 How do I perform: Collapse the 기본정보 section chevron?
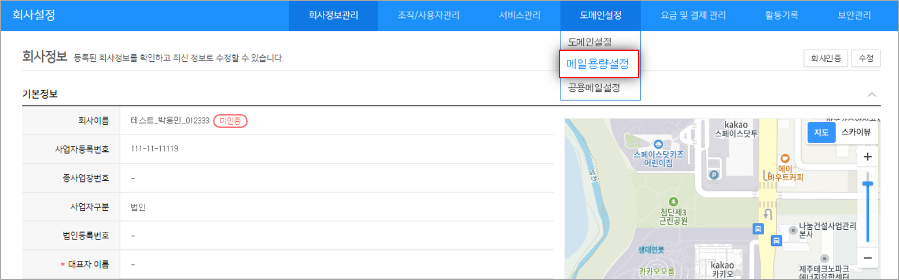(x=872, y=94)
